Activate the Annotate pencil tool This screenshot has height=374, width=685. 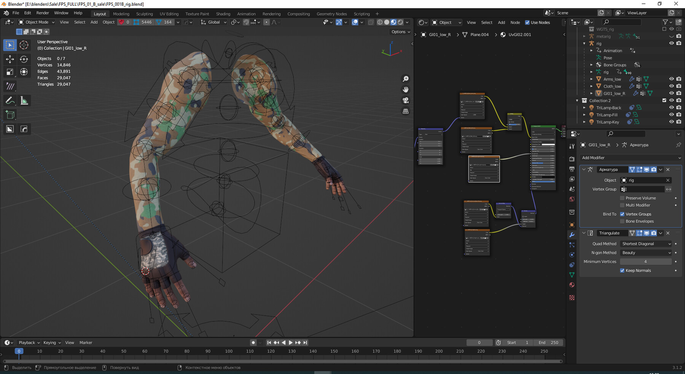[10, 101]
